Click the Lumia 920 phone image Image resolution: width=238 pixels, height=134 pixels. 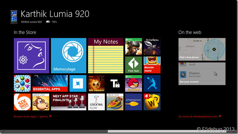click(x=14, y=17)
